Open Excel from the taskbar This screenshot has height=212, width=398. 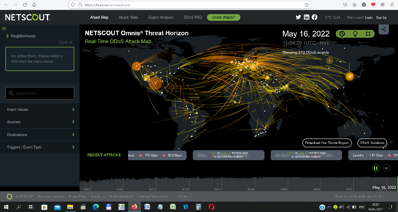coord(173,207)
